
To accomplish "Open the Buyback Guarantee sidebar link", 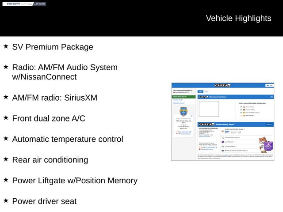I will click(179, 103).
